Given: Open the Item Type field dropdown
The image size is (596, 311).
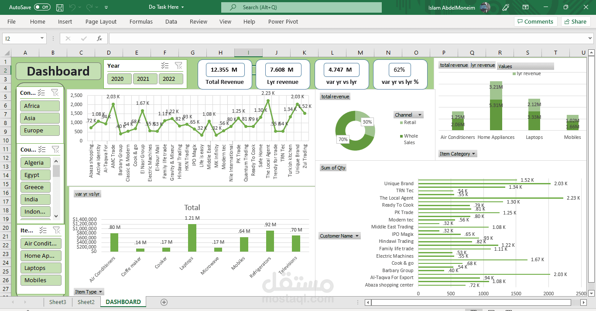Looking at the screenshot, I should 89,292.
